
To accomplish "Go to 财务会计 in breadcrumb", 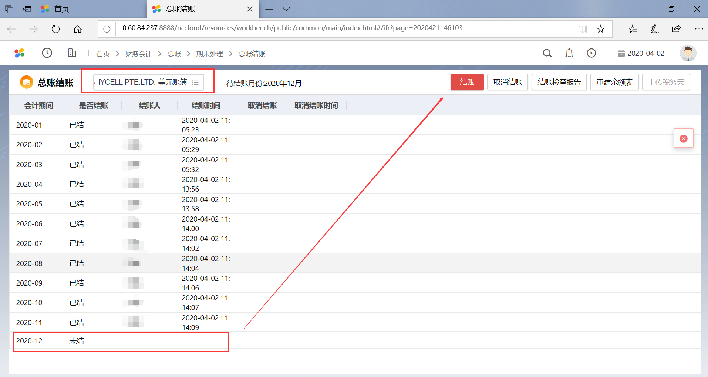I will tap(138, 54).
